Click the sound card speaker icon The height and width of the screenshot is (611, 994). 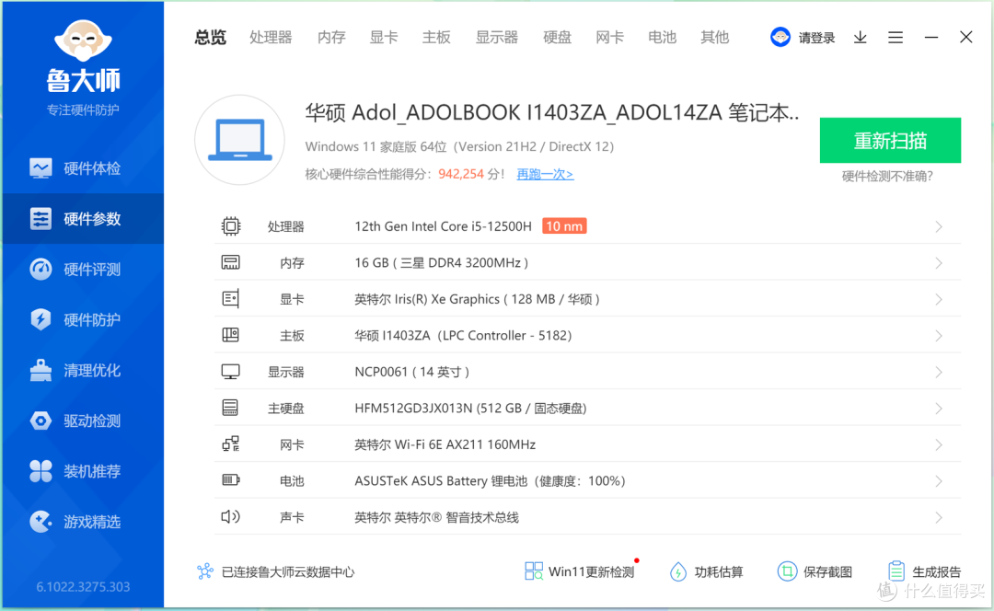click(231, 516)
